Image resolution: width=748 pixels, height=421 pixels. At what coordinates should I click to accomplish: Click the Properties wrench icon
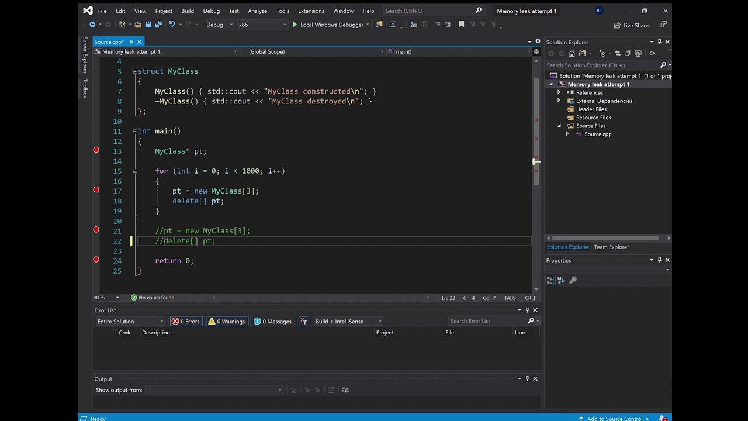click(x=573, y=280)
